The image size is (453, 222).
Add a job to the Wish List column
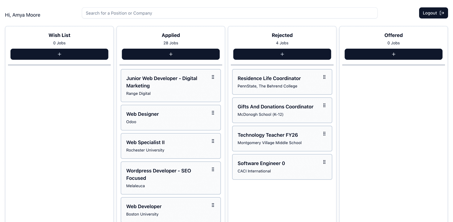[x=59, y=54]
